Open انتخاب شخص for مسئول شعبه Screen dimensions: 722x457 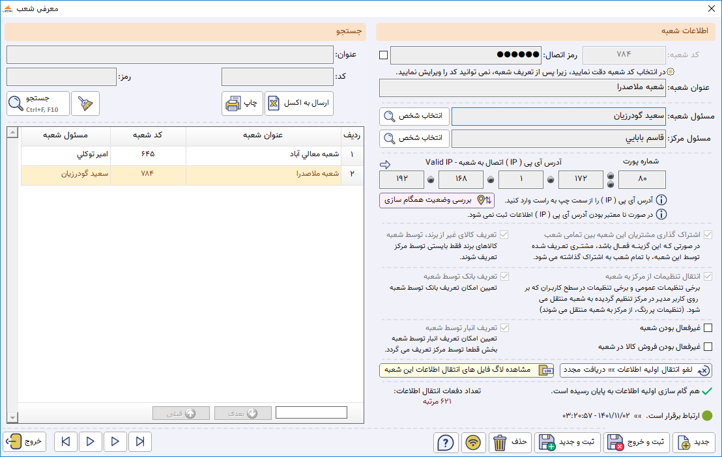[x=414, y=116]
